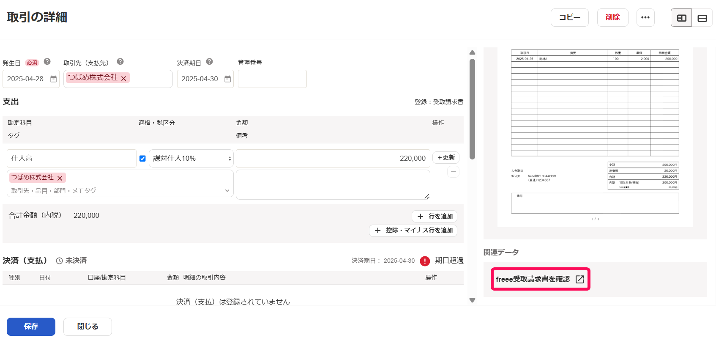
Task: Click the red overdue alert icon
Action: 425,261
